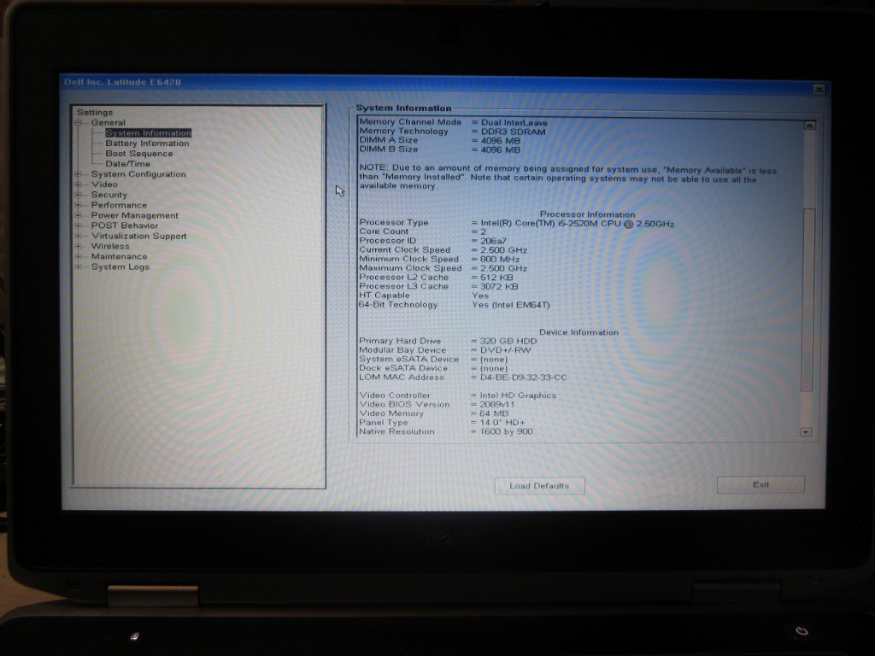Expand the Wireless settings node
Image resolution: width=875 pixels, height=656 pixels.
(x=79, y=247)
